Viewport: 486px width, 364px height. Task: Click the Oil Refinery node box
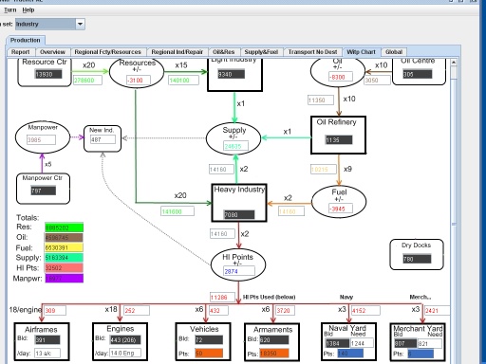point(338,136)
